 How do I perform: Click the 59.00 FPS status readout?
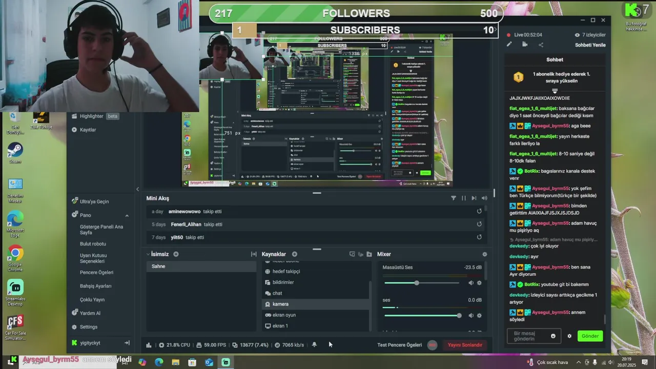point(211,345)
